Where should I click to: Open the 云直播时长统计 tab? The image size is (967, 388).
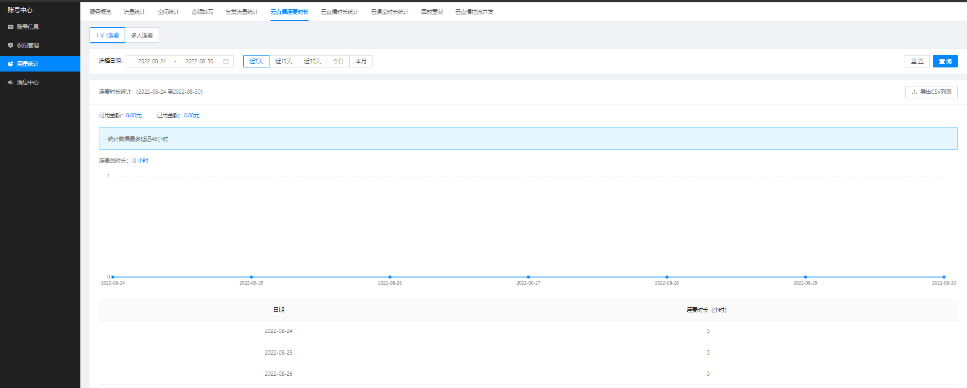[340, 12]
